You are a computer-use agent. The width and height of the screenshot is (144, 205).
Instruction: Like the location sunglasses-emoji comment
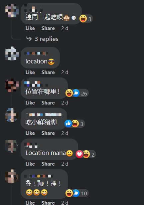coord(30,72)
